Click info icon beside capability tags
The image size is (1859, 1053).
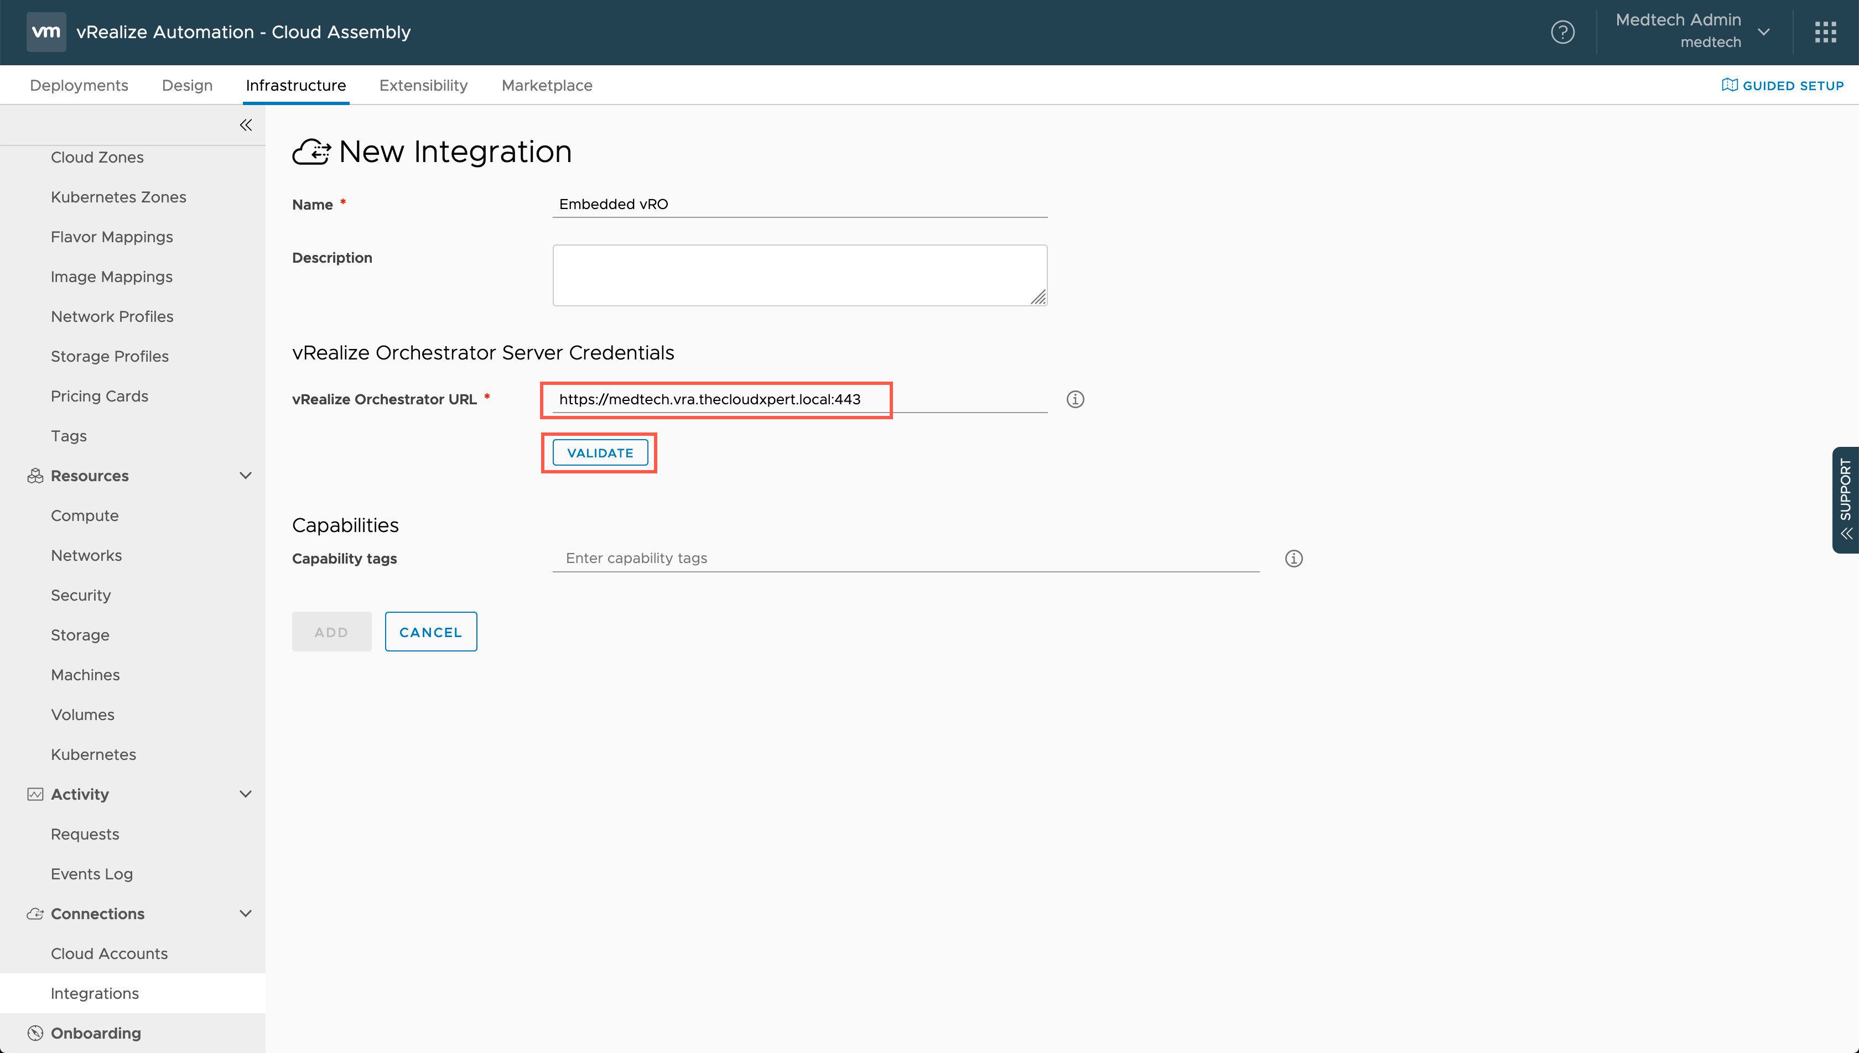point(1294,559)
